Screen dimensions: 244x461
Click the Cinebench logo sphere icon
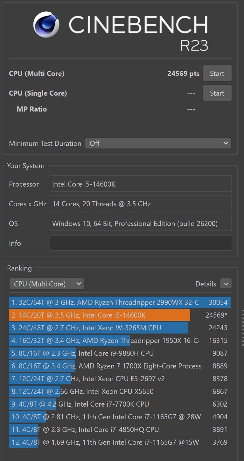[x=46, y=25]
